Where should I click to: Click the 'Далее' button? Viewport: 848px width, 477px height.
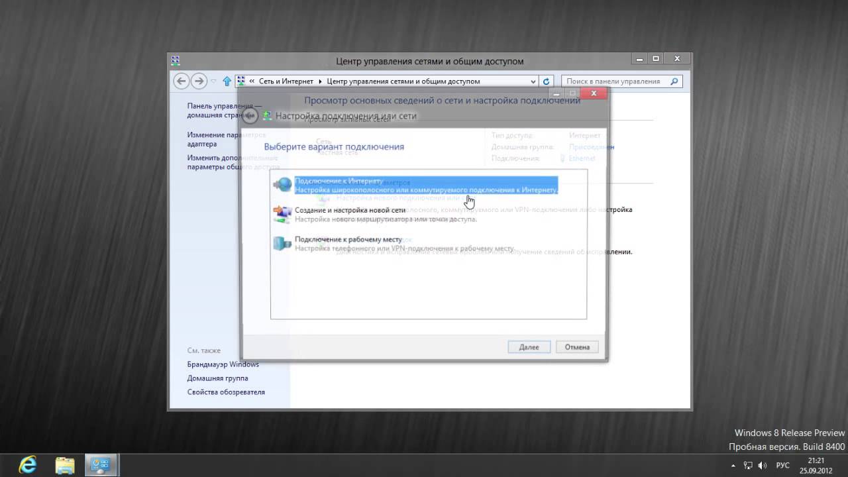coord(529,347)
